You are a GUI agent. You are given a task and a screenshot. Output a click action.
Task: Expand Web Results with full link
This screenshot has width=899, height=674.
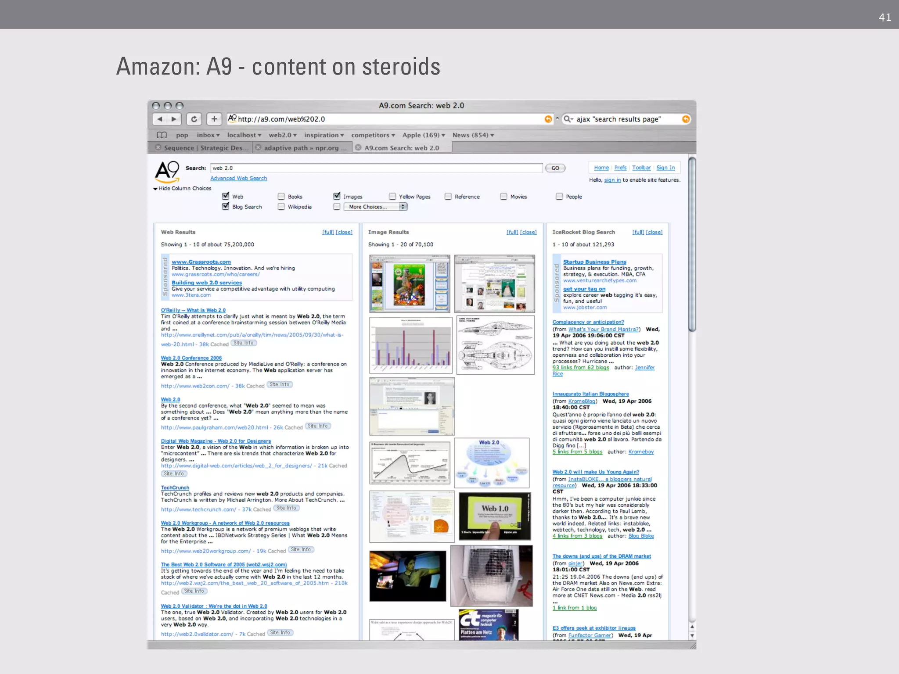click(x=328, y=232)
